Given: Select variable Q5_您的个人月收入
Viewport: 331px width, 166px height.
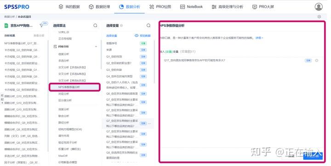Looking at the screenshot, I should coord(122,85).
